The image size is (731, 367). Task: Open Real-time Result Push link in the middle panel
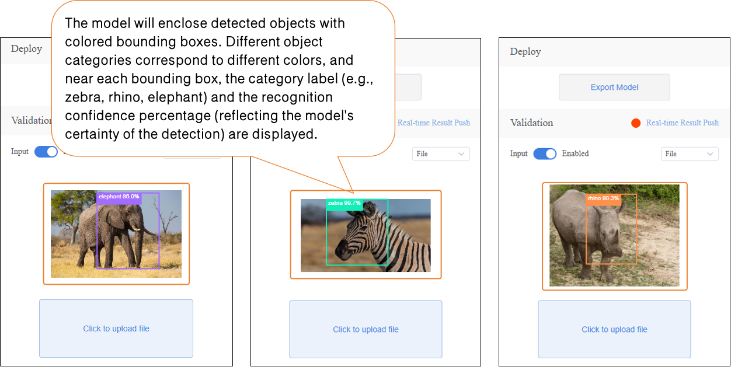(433, 123)
